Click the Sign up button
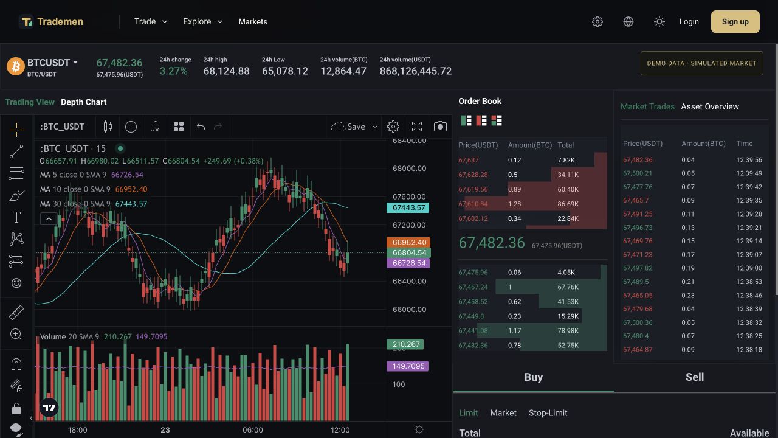Image resolution: width=778 pixels, height=438 pixels. [x=735, y=22]
